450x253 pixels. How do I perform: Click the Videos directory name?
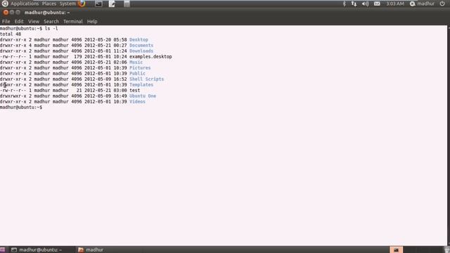pos(138,101)
